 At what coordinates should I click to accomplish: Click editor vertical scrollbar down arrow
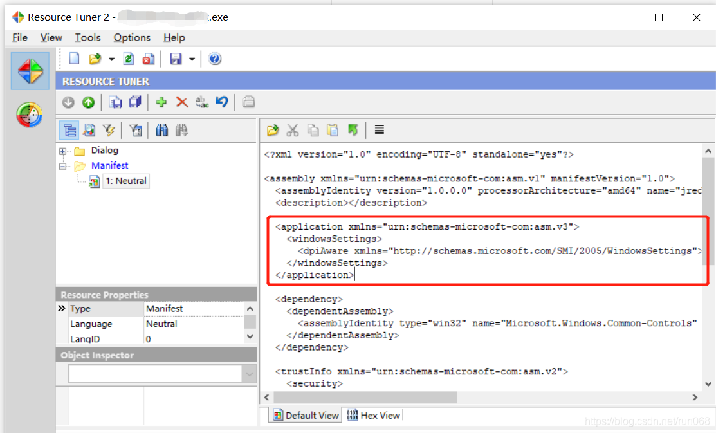pos(708,384)
